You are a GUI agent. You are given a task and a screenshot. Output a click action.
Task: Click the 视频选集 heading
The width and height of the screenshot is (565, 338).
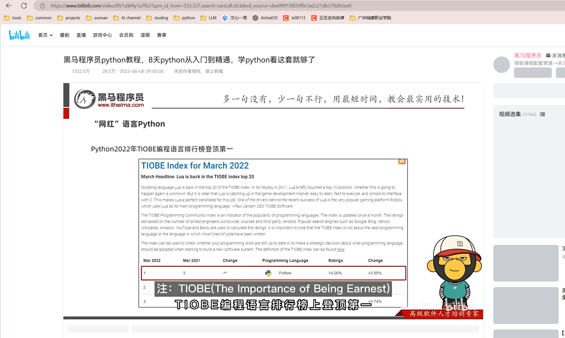tap(510, 114)
